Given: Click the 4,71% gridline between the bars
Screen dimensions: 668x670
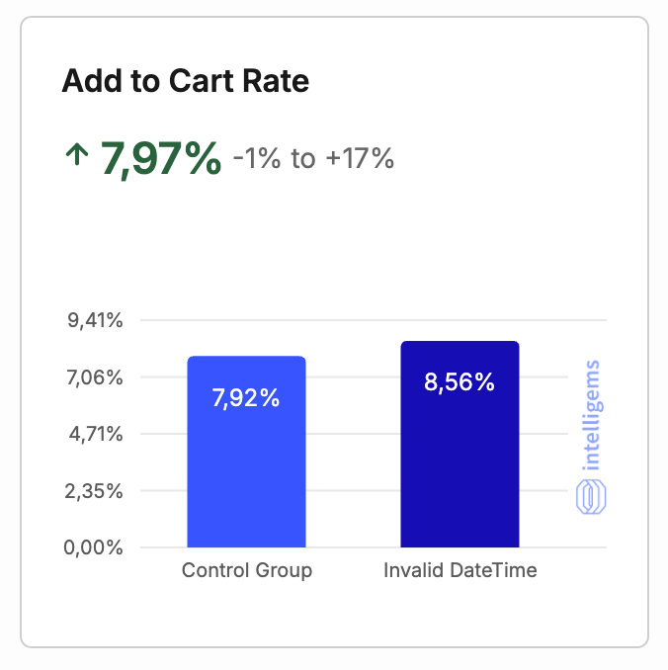Looking at the screenshot, I should click(353, 434).
